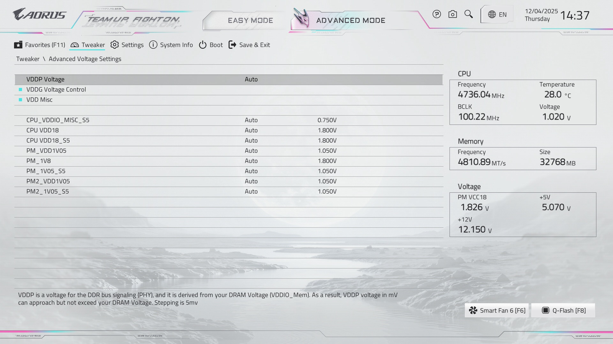Viewport: 613px width, 344px height.
Task: Click the help question mark icon
Action: coord(436,14)
